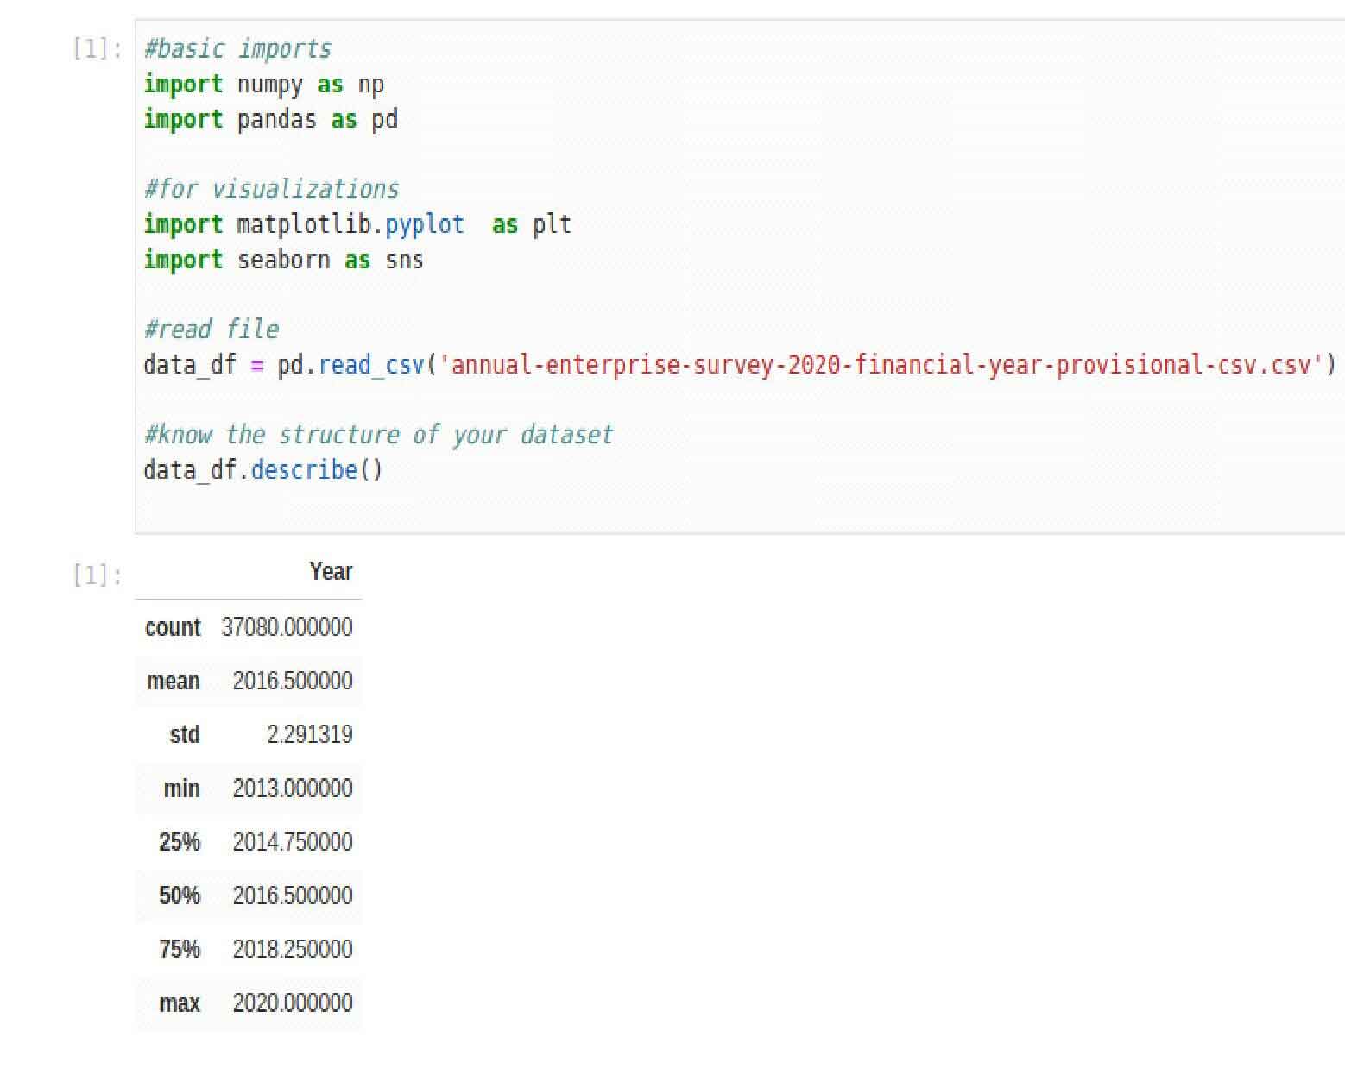Click the '#for visualizations' comment
1345x1075 pixels.
tap(271, 189)
